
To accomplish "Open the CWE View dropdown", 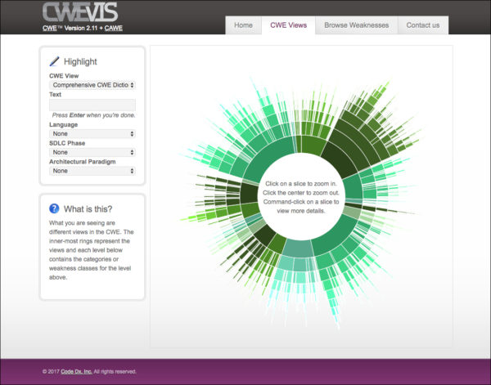I will (92, 85).
